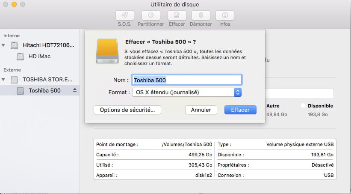
Task: Eject Toshiba 500 with the eject icon
Action: (x=75, y=90)
